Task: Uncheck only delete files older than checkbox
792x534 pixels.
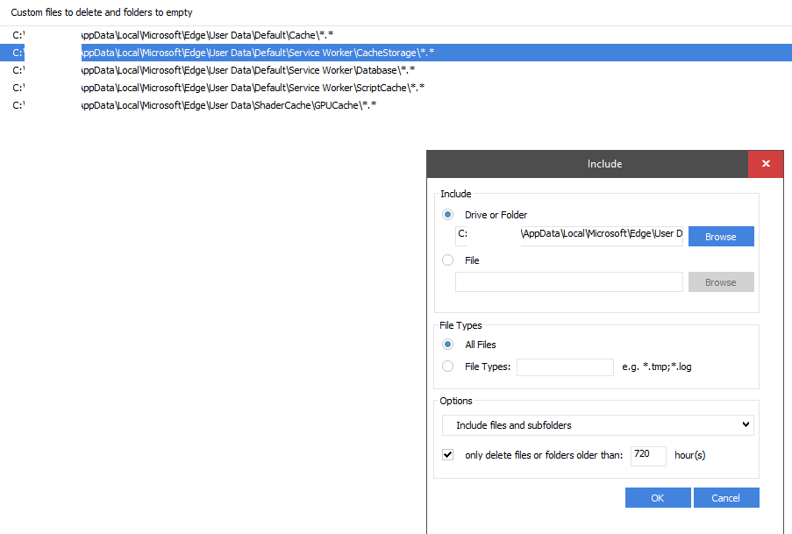Action: [448, 455]
